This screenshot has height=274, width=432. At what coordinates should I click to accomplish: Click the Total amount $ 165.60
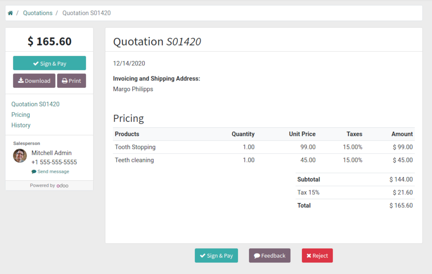[401, 205]
